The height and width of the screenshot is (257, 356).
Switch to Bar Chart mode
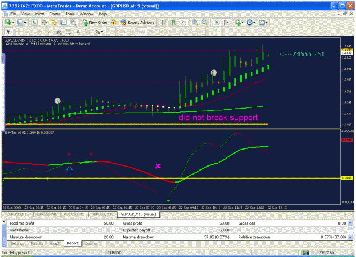tap(164, 22)
